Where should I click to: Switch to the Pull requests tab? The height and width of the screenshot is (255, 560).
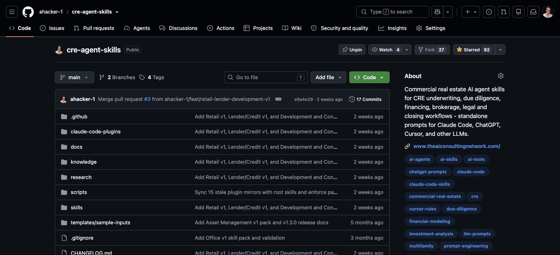coord(94,28)
